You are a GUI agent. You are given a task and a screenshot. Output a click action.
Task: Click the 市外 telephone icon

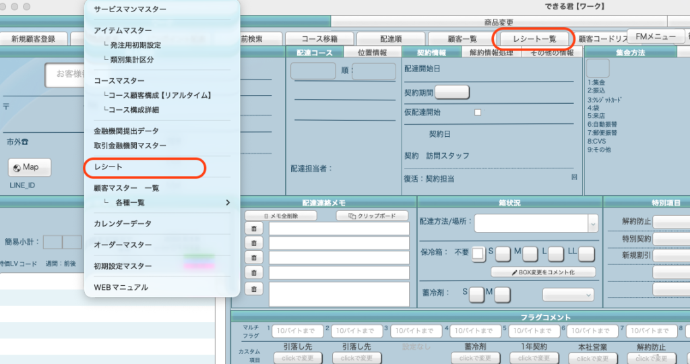[x=25, y=142]
